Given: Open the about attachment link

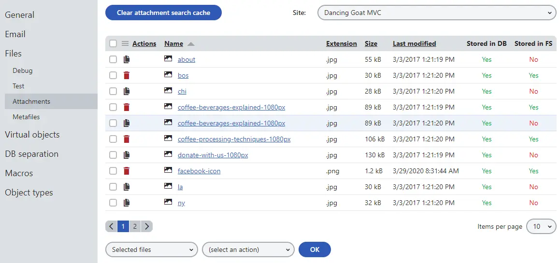Looking at the screenshot, I should (x=186, y=59).
